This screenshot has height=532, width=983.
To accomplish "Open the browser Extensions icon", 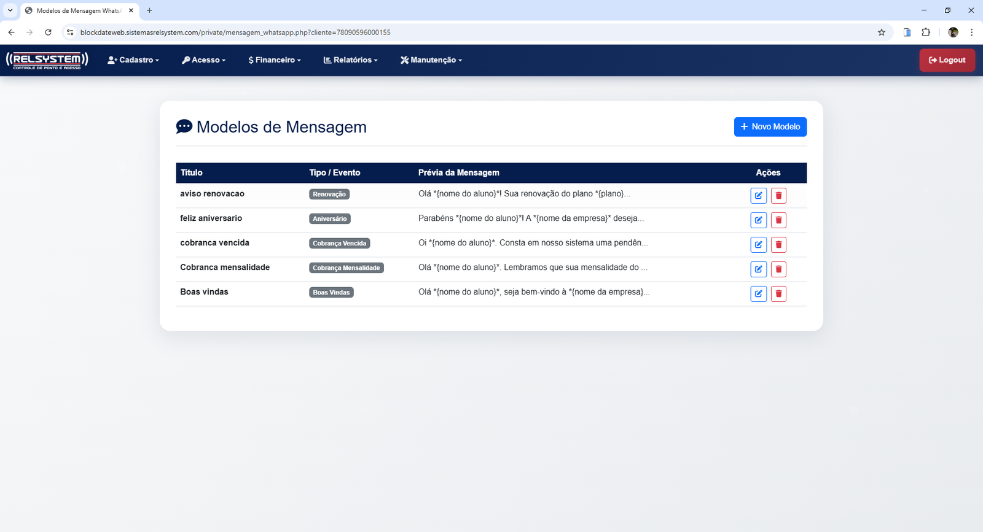I will [926, 33].
